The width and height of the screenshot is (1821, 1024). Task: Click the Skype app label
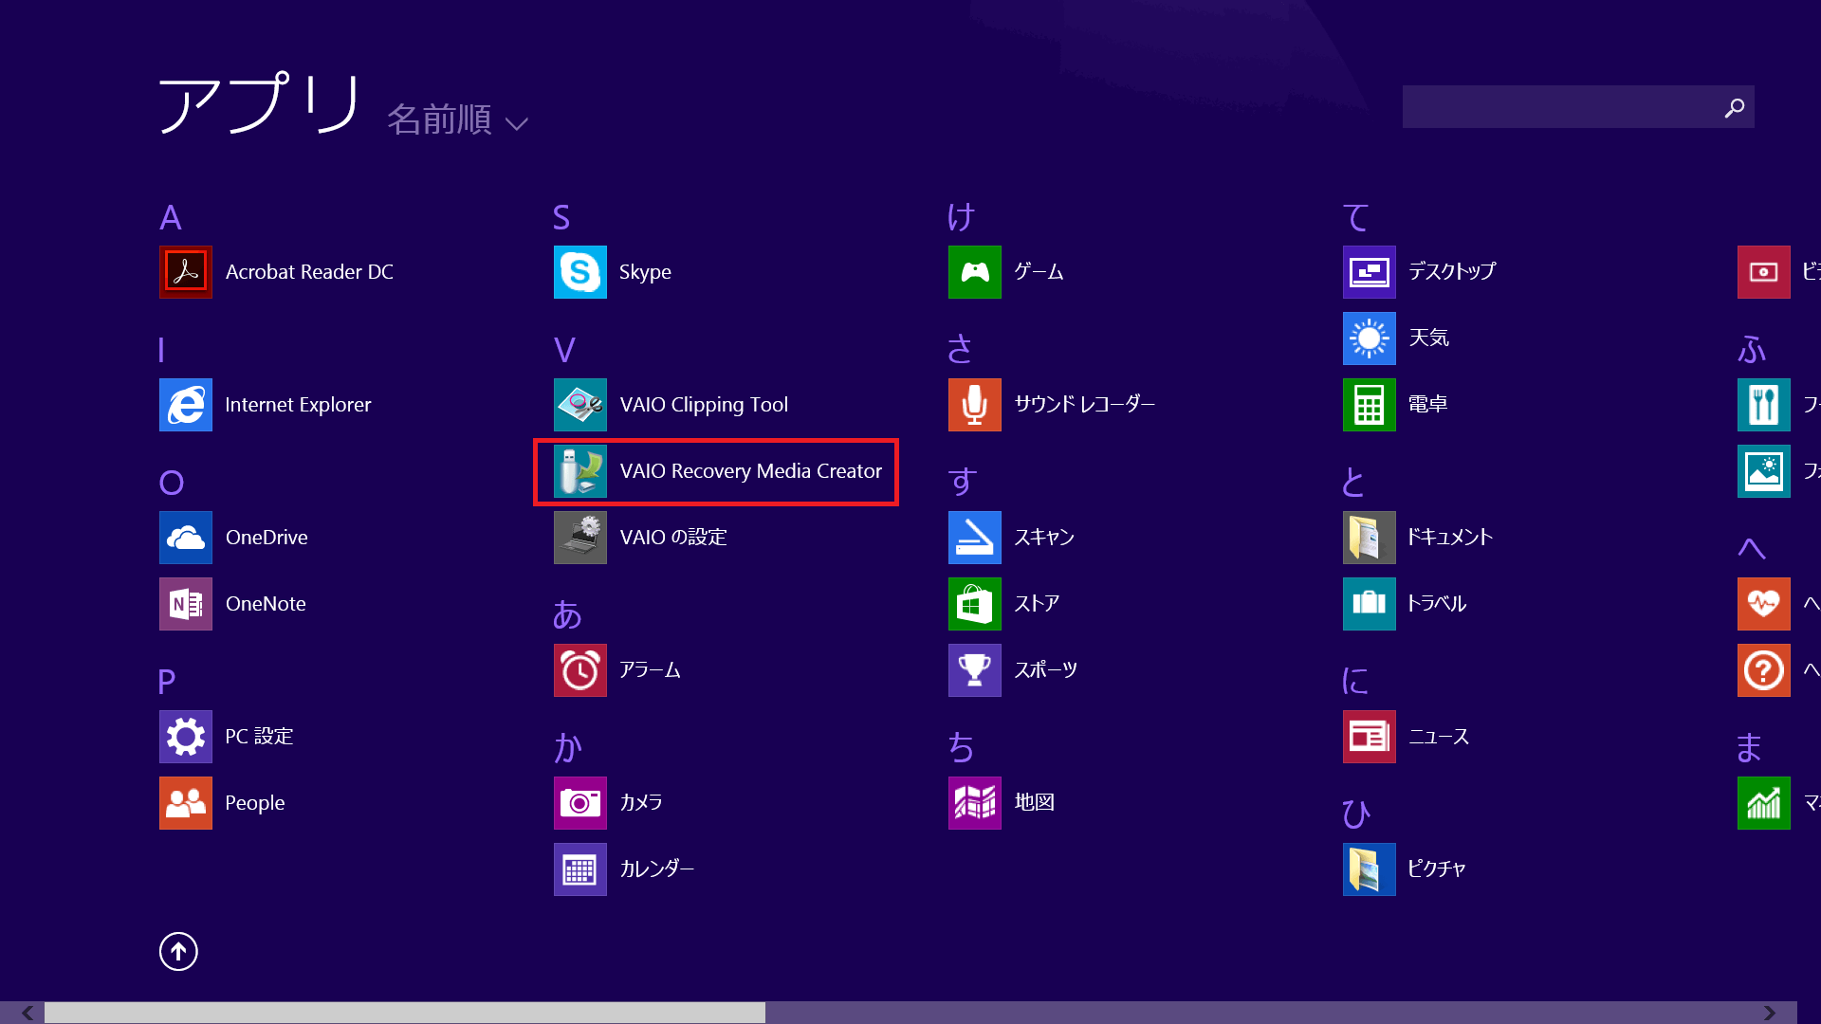(x=645, y=272)
